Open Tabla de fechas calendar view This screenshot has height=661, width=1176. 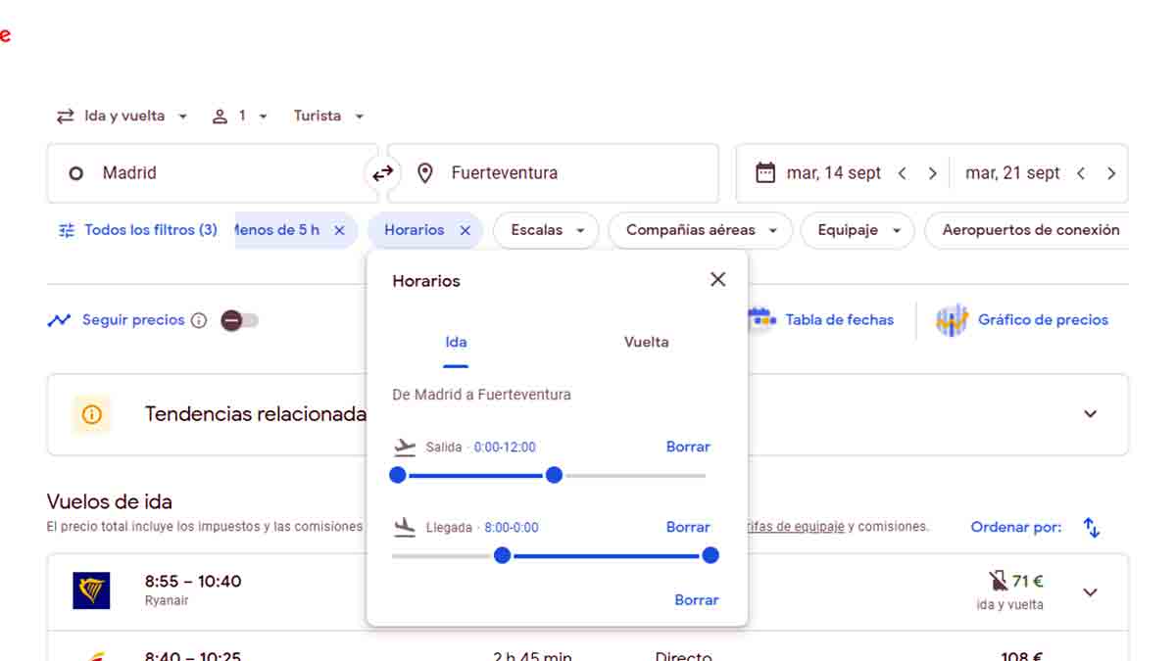[x=821, y=320]
